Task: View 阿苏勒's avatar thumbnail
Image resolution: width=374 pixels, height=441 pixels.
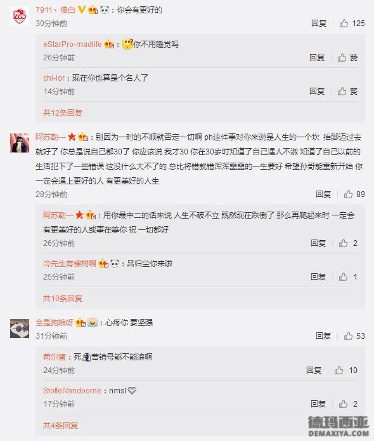Action: 20,143
